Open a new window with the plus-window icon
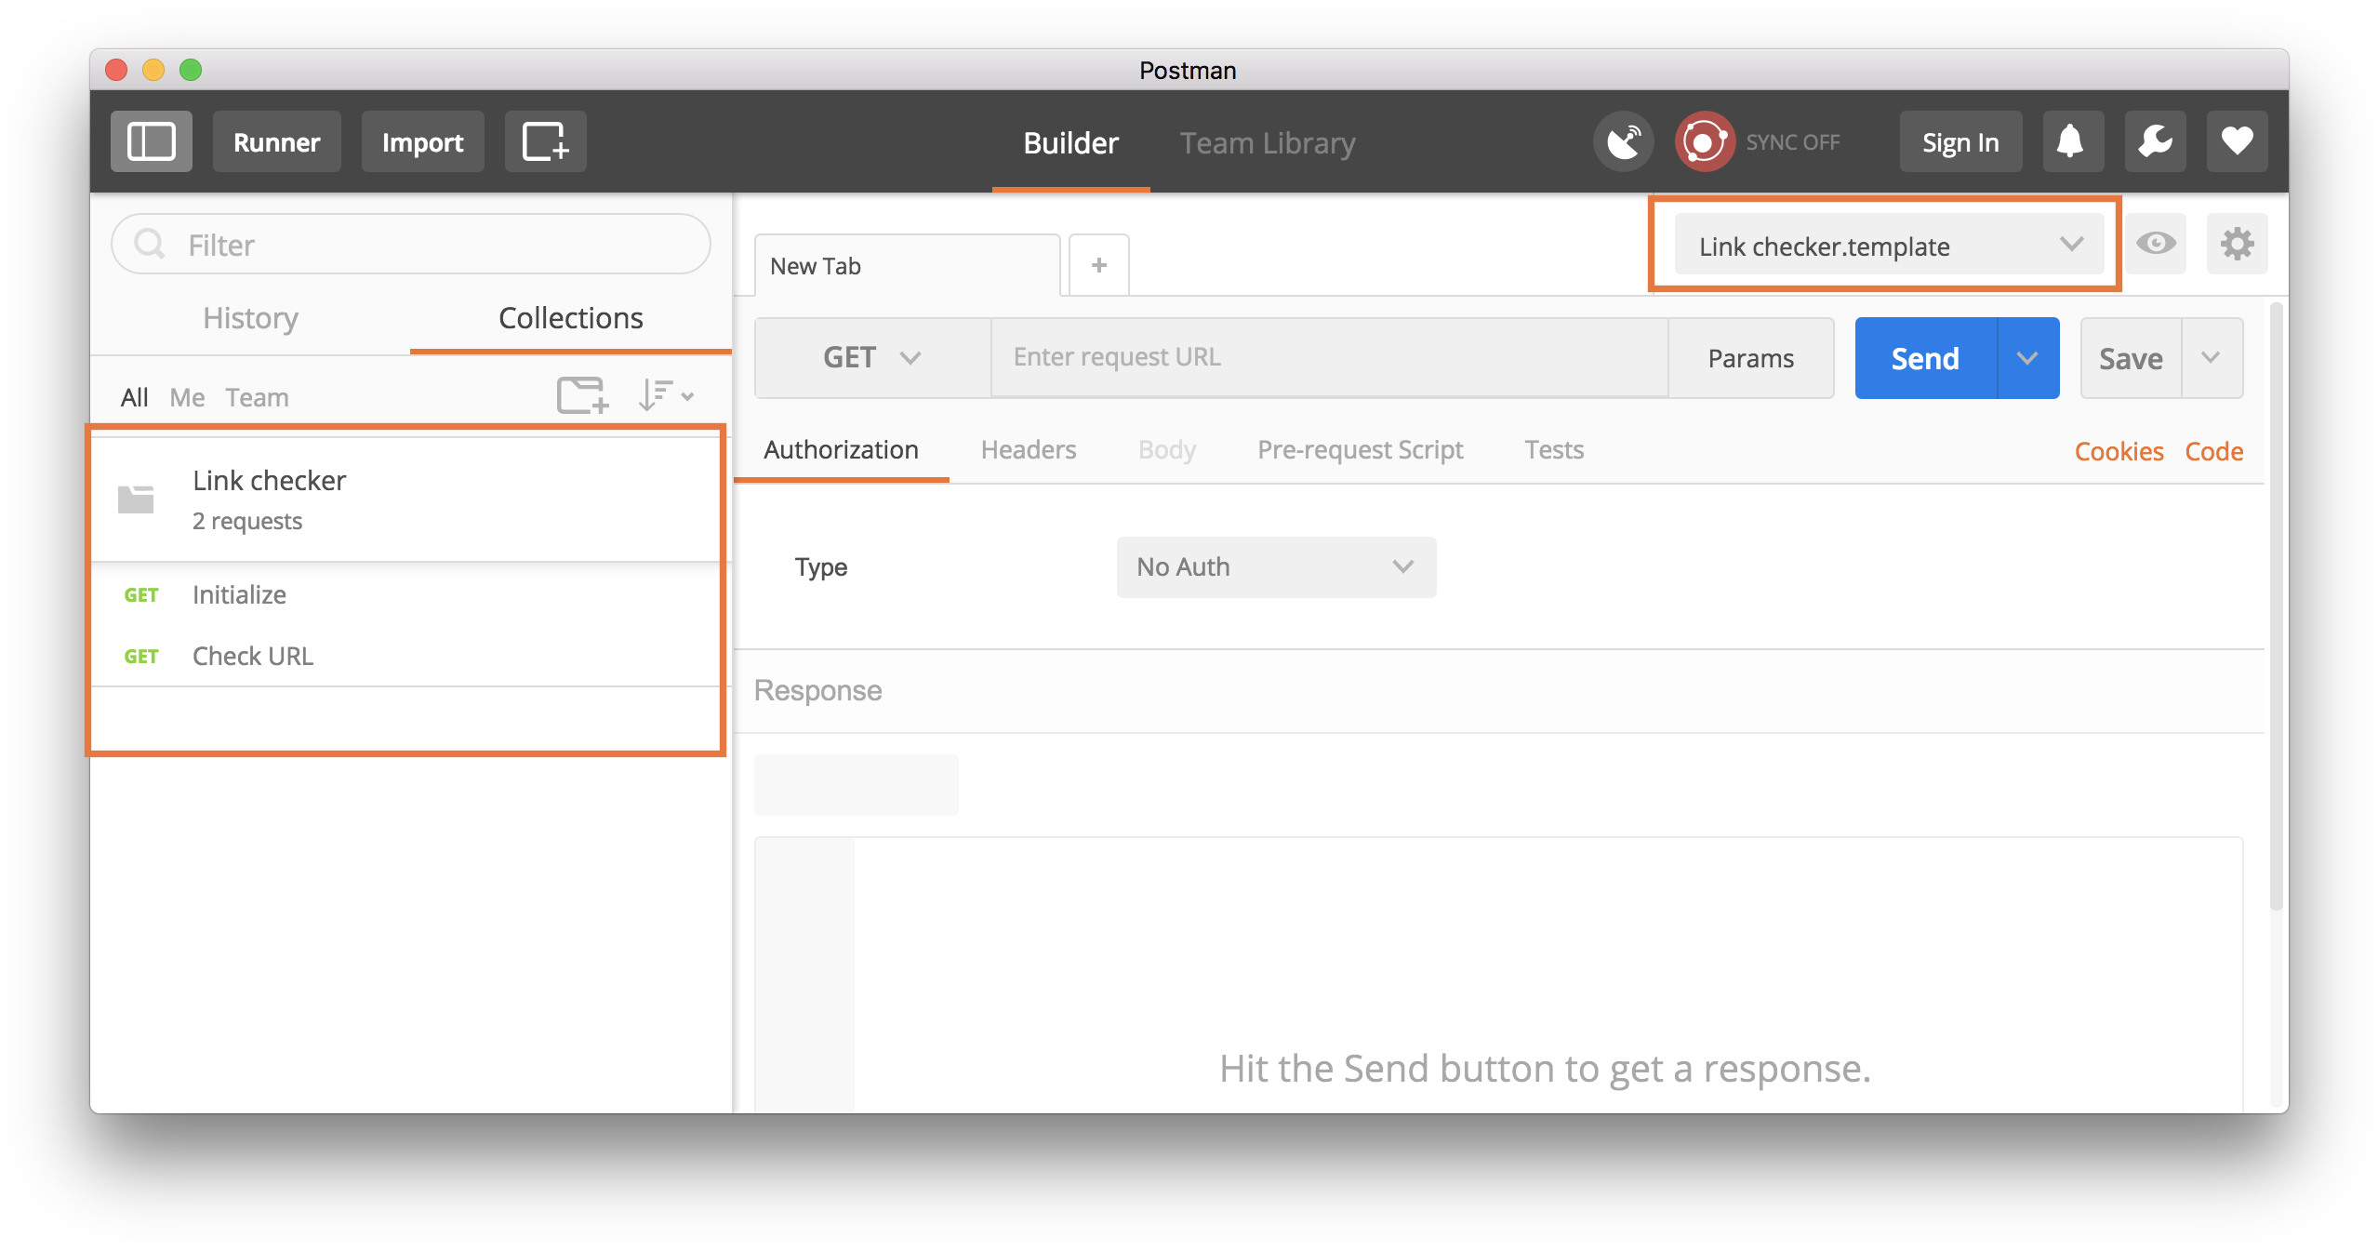 (545, 141)
